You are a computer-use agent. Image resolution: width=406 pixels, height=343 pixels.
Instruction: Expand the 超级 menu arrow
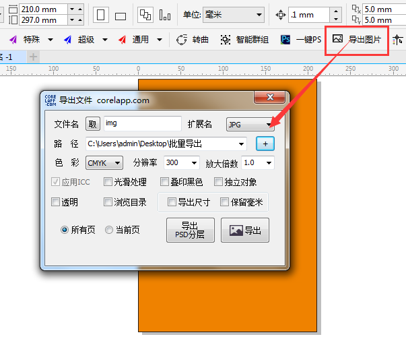click(105, 40)
